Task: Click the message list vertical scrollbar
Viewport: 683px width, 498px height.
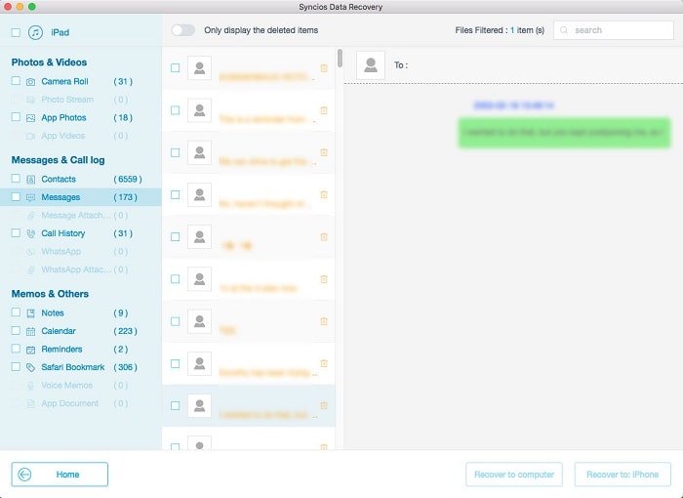Action: 340,58
